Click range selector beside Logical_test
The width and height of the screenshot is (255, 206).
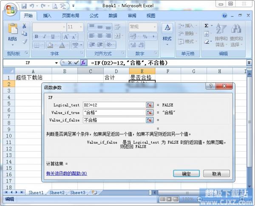click(150, 105)
